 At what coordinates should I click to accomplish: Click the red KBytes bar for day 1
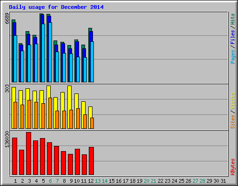(14, 156)
